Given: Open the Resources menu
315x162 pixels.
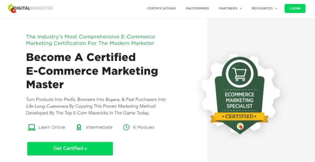Looking at the screenshot, I should (264, 8).
